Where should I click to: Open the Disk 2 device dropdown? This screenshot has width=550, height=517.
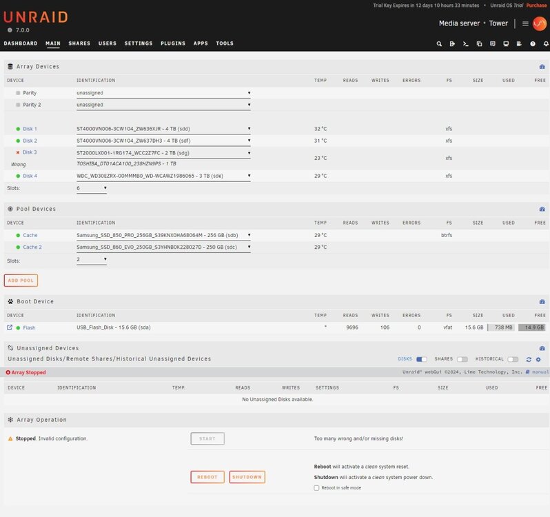[x=163, y=141]
